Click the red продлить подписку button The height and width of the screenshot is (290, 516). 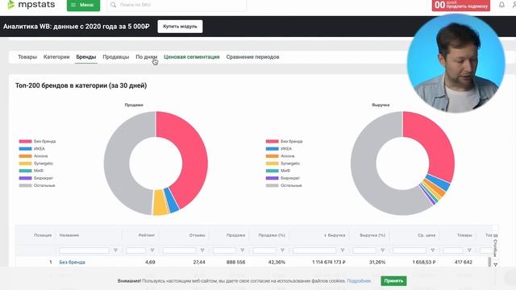(460, 5)
